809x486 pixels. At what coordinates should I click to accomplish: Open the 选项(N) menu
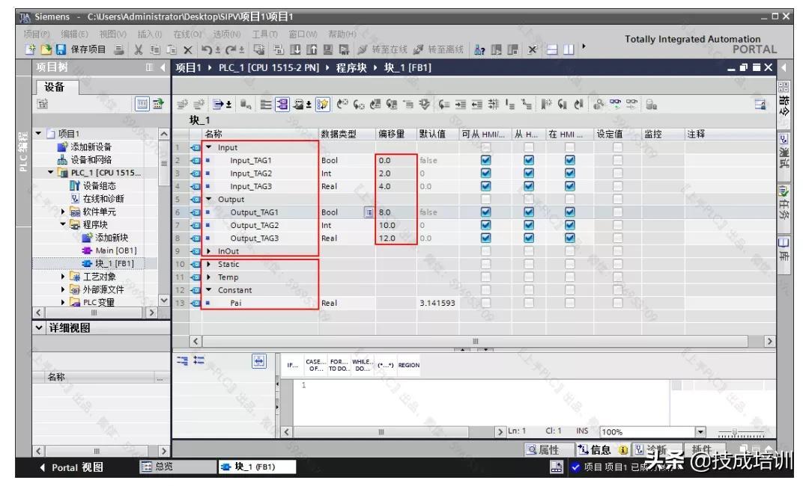pyautogui.click(x=226, y=34)
